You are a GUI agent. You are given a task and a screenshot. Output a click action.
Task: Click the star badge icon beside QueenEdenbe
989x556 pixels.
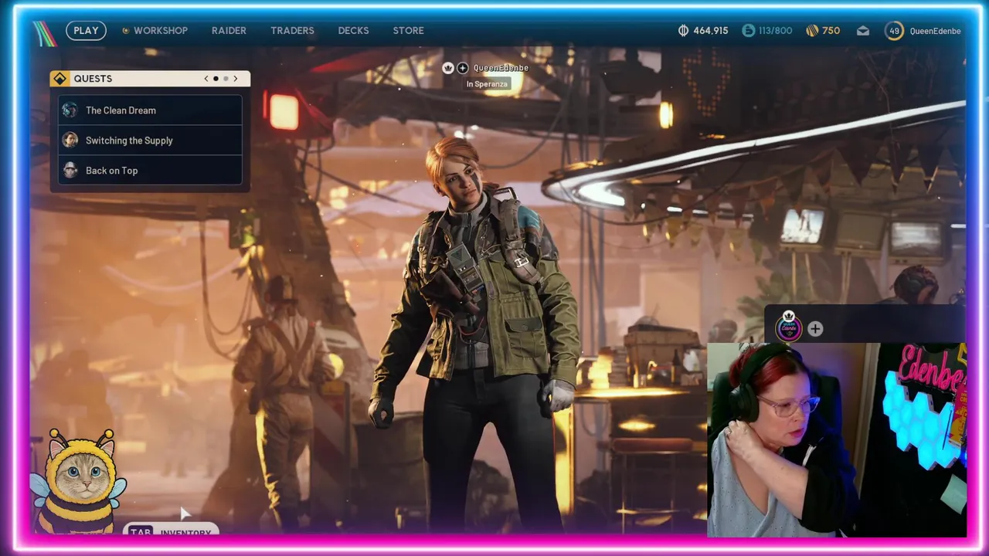coord(462,68)
